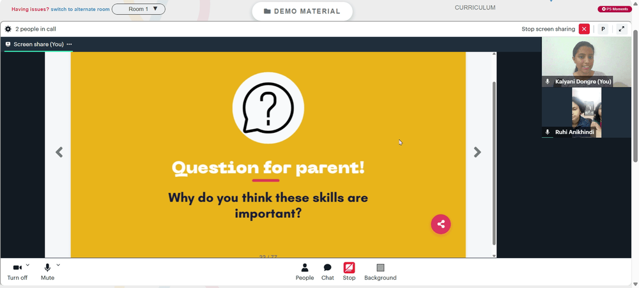Go to next slide arrow

477,152
